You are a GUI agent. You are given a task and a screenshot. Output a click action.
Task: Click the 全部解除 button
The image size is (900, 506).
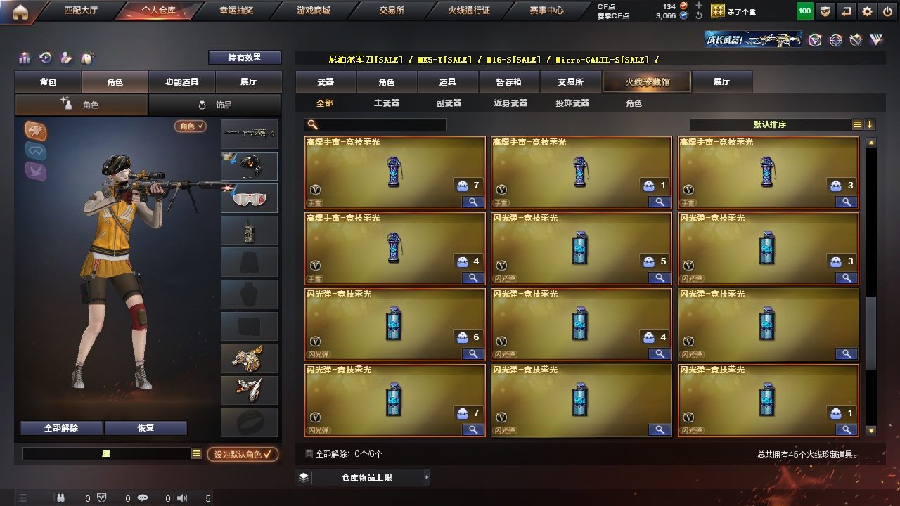pos(61,428)
